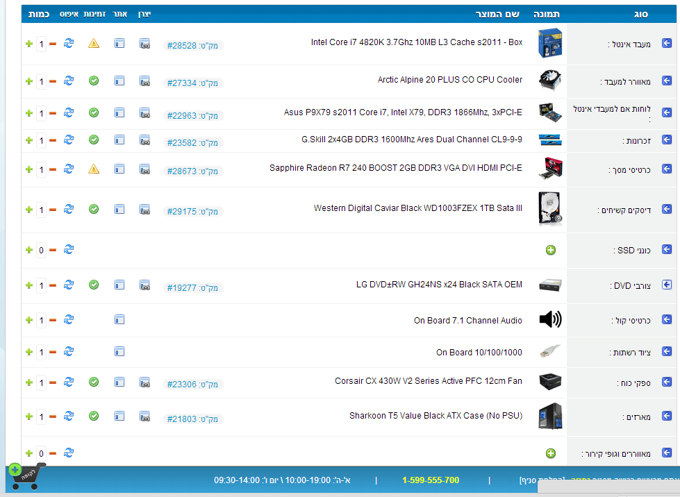Expand the hard disks category arrow
Viewport: 680px width, 497px height.
coord(667,209)
